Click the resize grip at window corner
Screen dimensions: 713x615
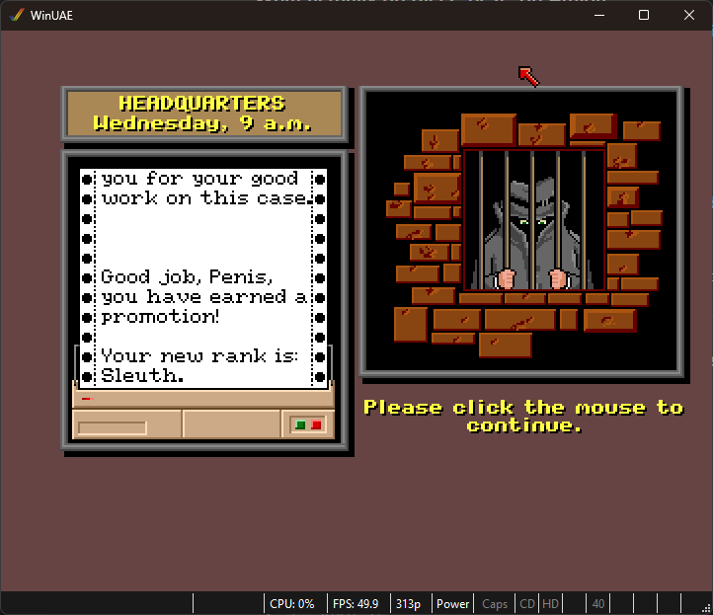click(707, 609)
